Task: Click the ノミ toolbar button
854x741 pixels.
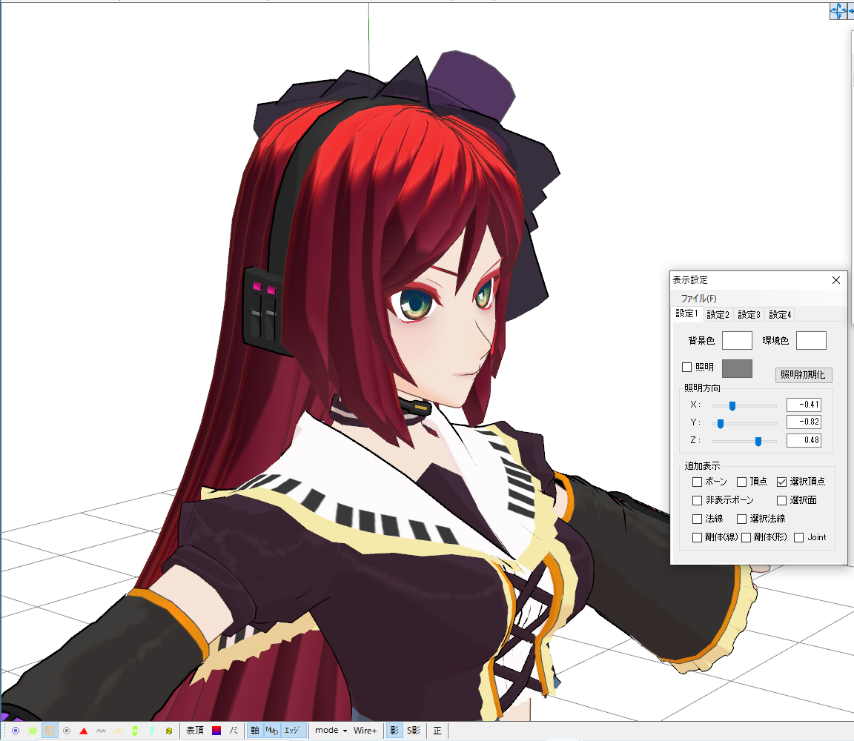Action: [x=234, y=731]
